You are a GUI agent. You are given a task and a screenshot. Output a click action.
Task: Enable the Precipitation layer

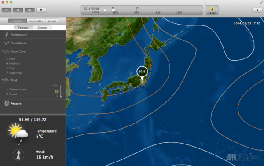point(18,43)
